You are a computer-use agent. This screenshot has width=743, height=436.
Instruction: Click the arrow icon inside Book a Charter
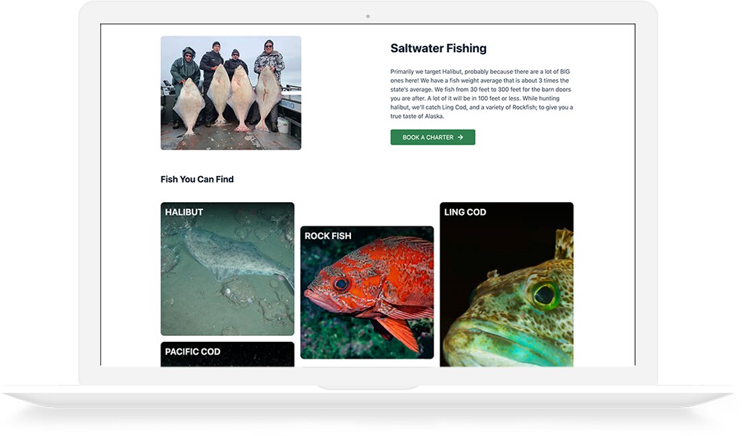[460, 137]
